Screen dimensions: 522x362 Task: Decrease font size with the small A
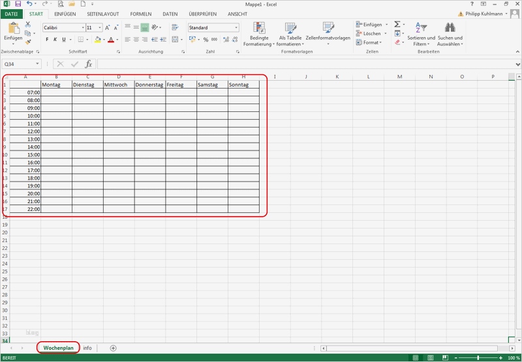click(x=116, y=28)
